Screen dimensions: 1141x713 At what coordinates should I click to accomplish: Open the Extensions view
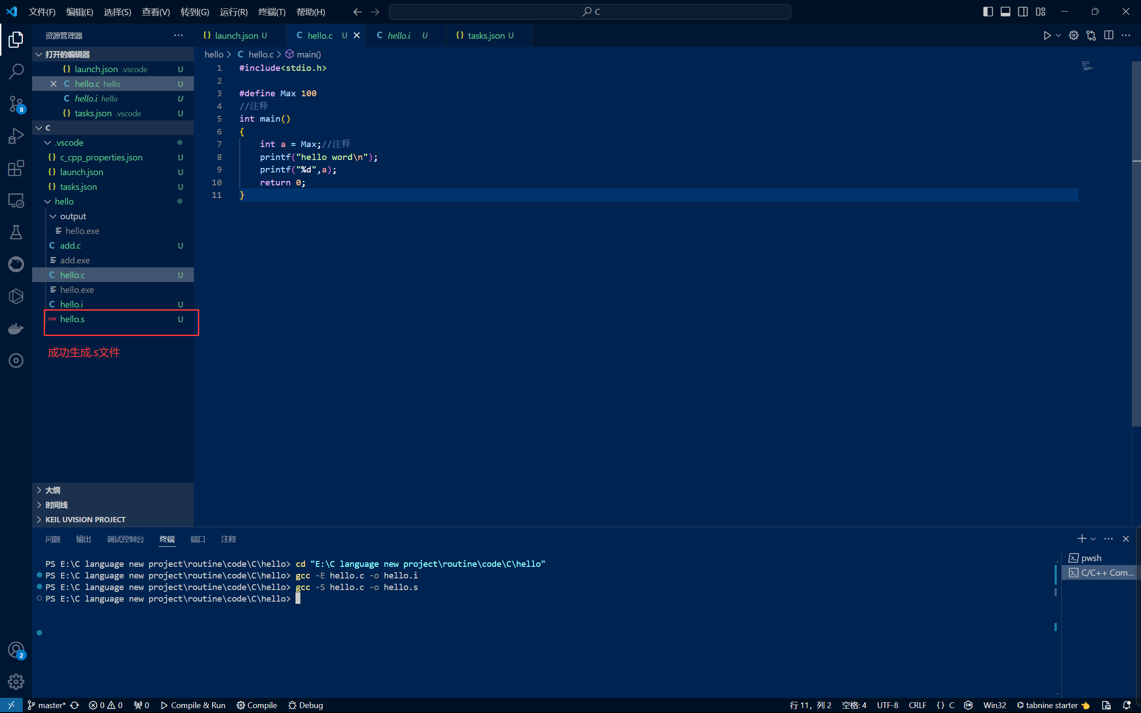click(16, 168)
